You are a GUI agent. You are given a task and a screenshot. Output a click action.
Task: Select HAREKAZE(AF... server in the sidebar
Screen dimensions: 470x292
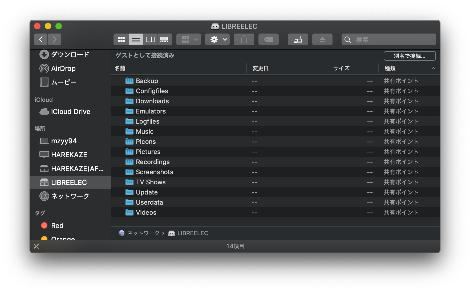coord(71,168)
